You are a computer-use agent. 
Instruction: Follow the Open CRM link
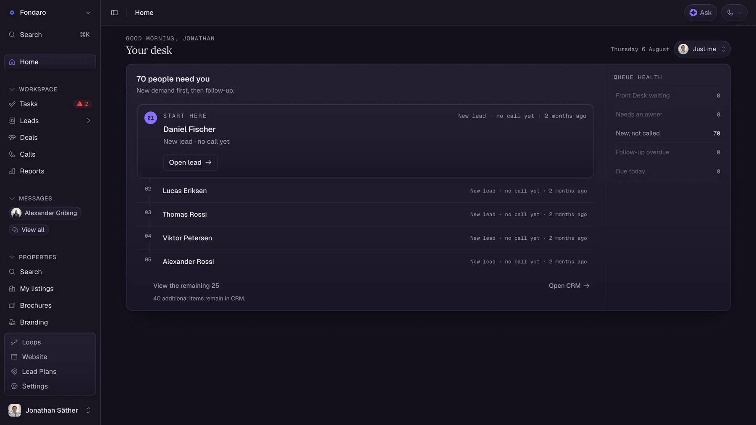click(x=569, y=286)
